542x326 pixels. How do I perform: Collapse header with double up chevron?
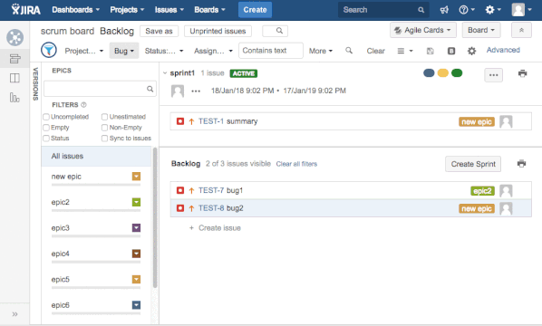coord(521,31)
